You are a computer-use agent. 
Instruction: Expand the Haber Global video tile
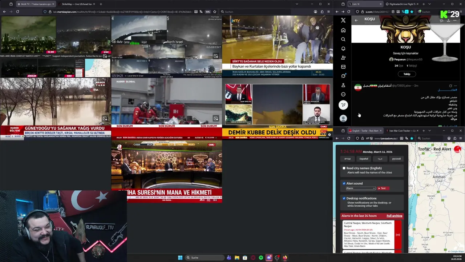(x=216, y=118)
